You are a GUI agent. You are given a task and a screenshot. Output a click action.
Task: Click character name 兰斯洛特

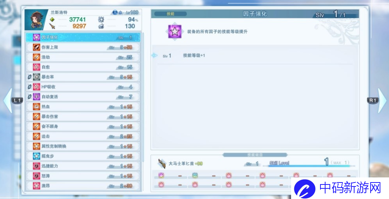click(x=59, y=13)
